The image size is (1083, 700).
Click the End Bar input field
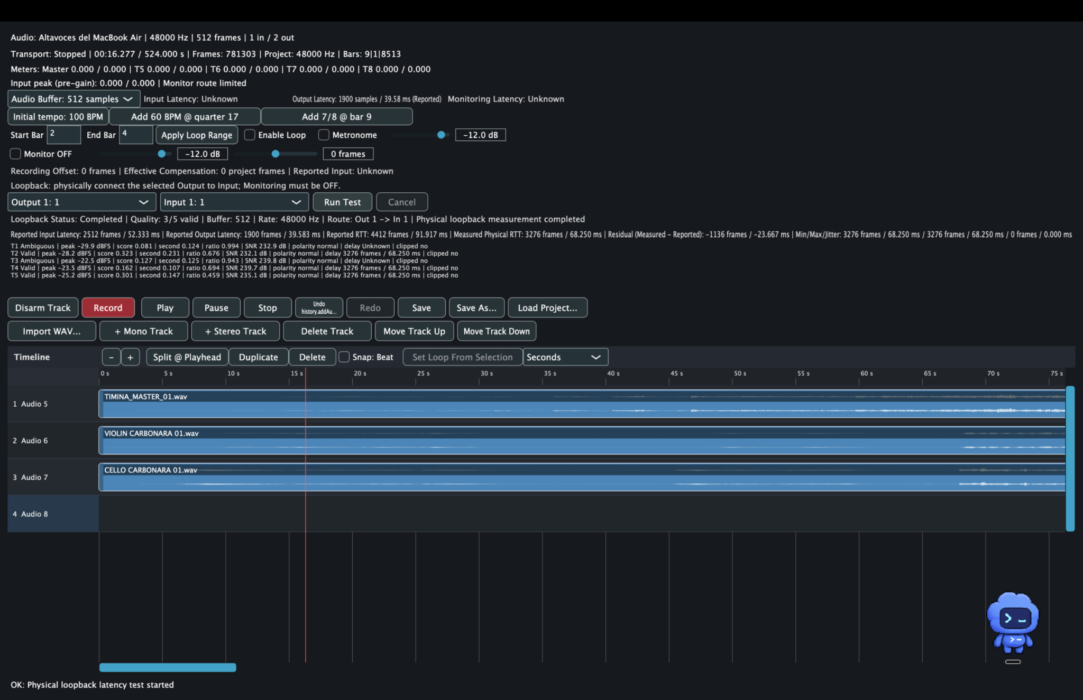[136, 135]
